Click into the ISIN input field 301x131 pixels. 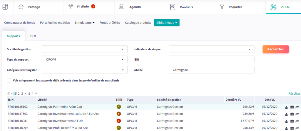211,60
